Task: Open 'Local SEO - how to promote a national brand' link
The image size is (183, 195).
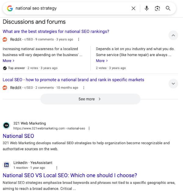Action: point(73,80)
